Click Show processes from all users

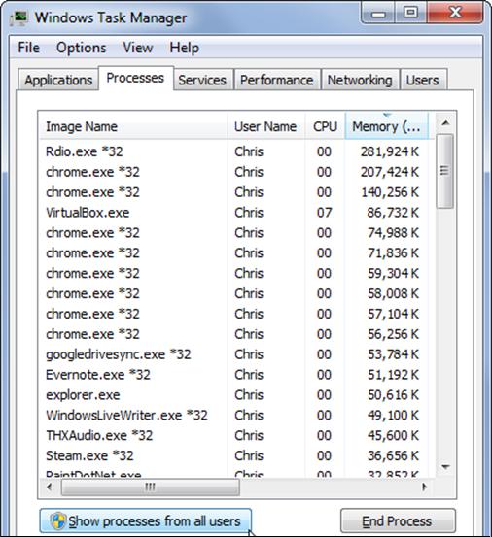pyautogui.click(x=146, y=520)
